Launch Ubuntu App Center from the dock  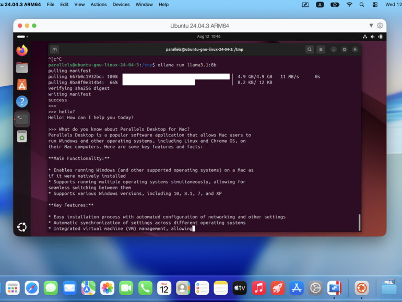(x=22, y=85)
